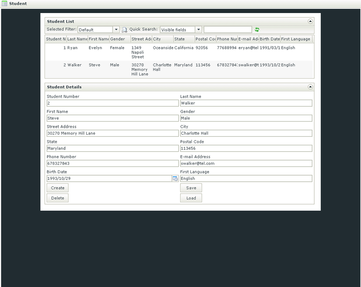Click the 1991/03/1 birth date cell

tap(270, 48)
